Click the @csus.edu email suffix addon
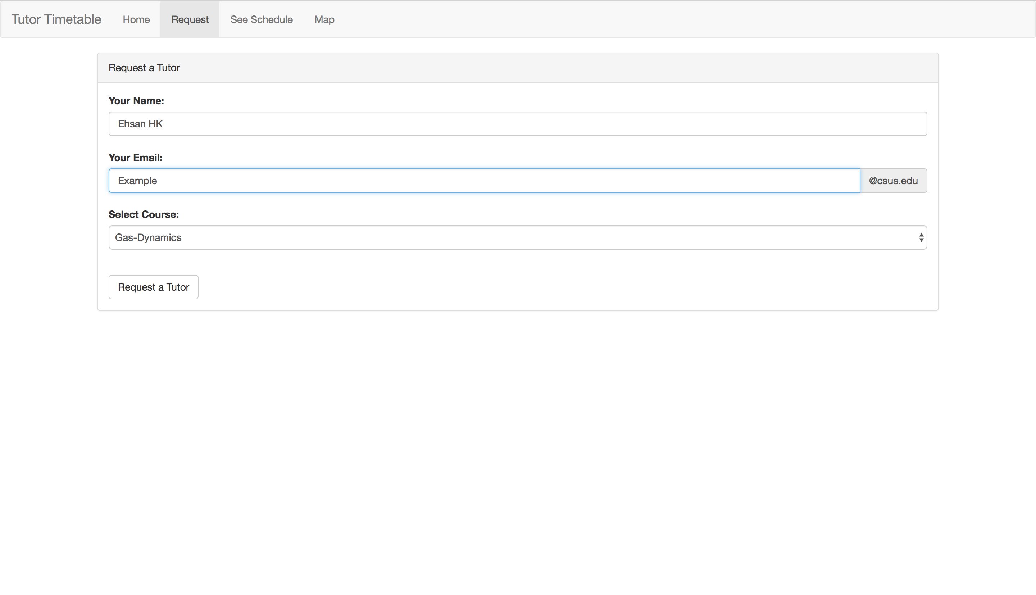 893,180
